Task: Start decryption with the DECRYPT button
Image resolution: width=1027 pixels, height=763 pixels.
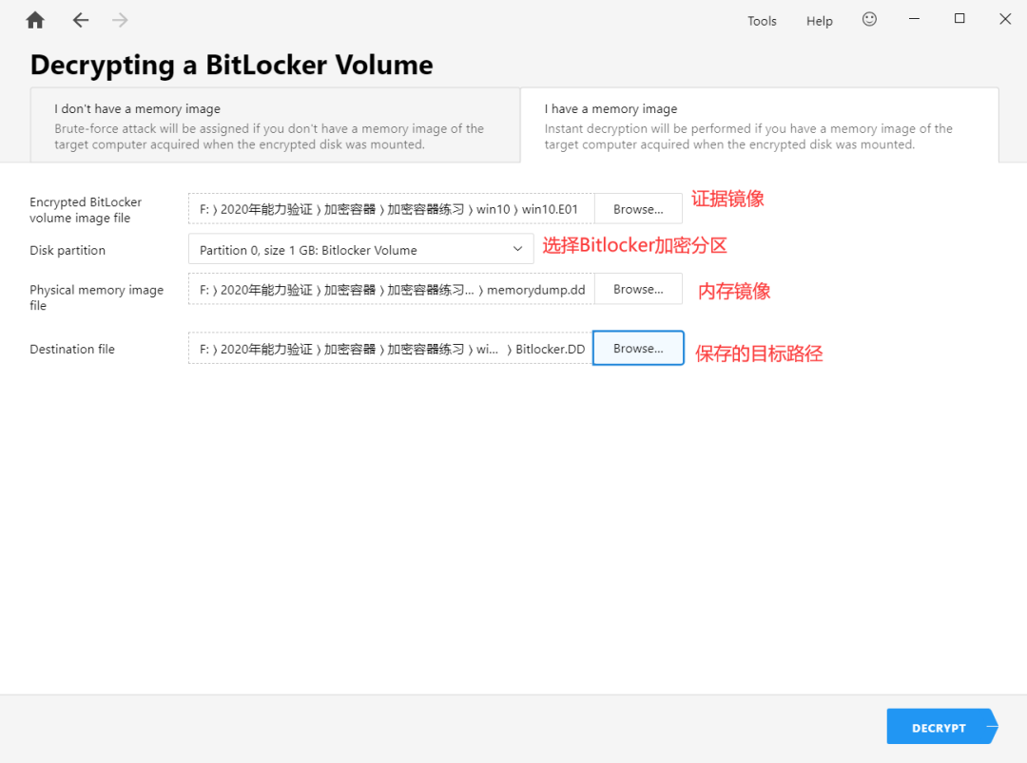Action: (x=941, y=726)
